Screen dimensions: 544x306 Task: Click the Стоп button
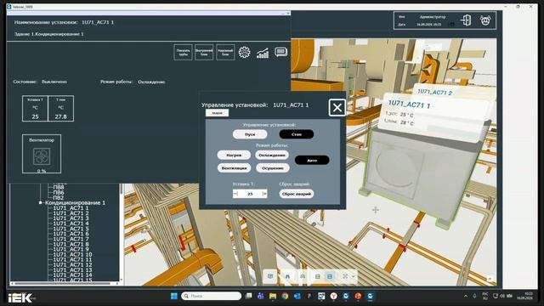(297, 134)
